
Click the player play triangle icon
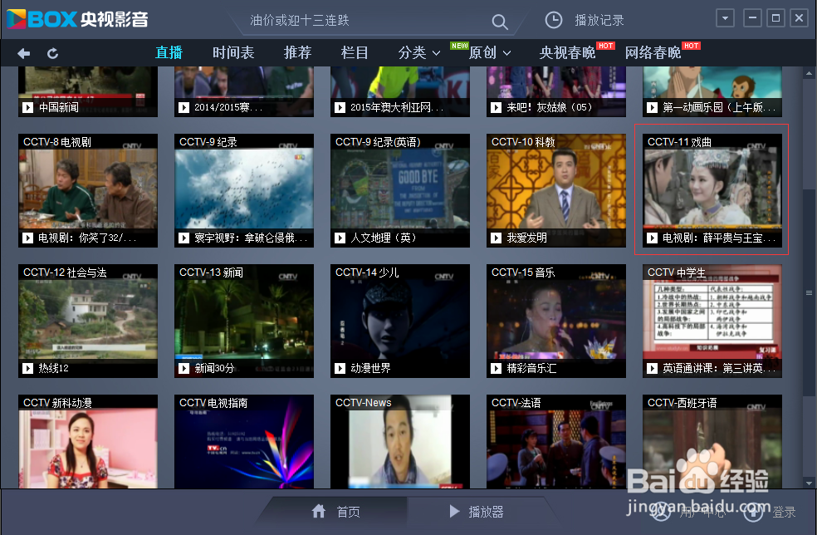[454, 512]
